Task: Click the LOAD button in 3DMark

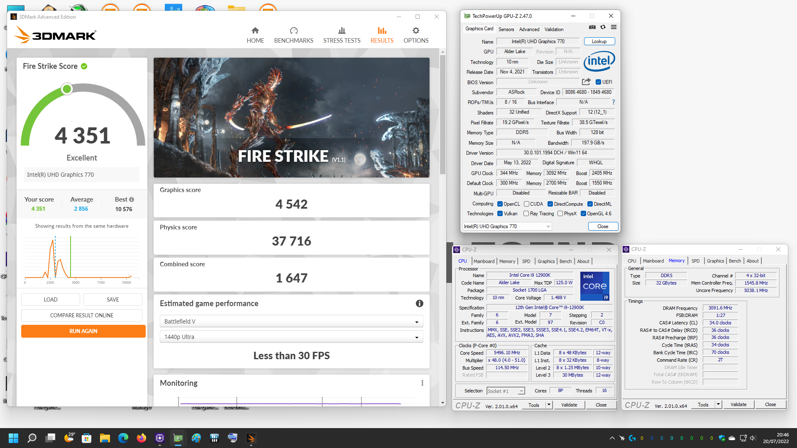Action: (51, 299)
